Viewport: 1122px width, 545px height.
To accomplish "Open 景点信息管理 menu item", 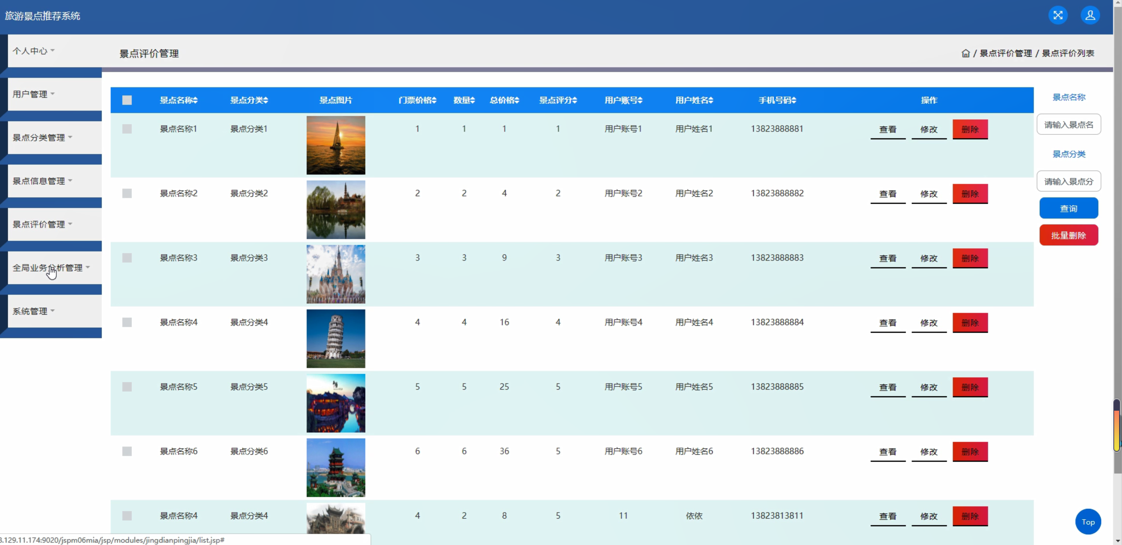I will click(x=42, y=181).
